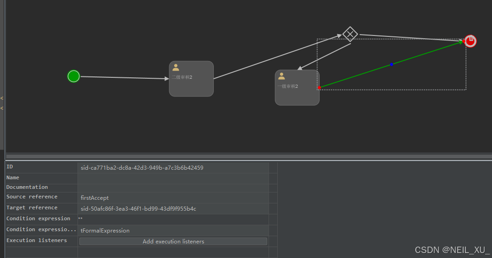Click the lower collapse chevron on left edge
The height and width of the screenshot is (258, 492).
(x=2, y=108)
